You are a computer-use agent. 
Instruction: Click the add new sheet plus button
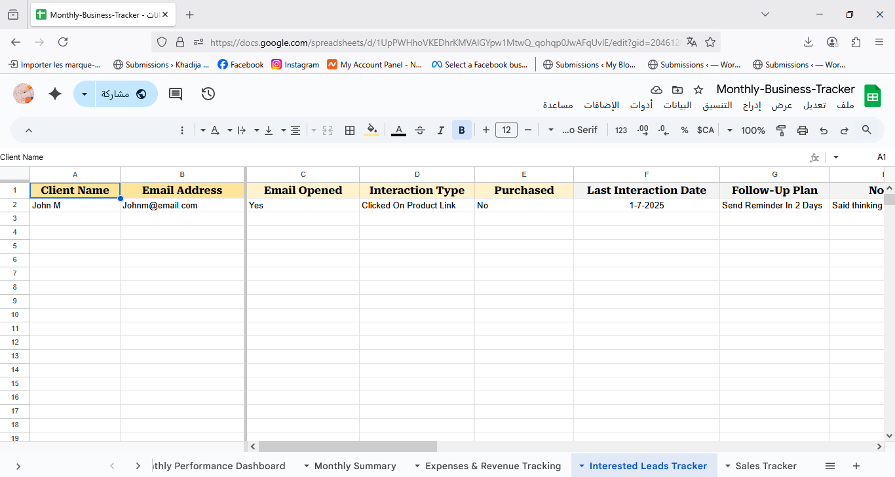(856, 466)
